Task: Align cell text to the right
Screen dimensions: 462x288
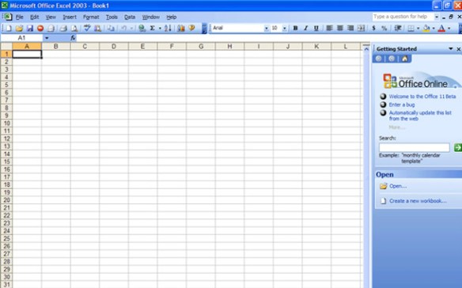Action: coord(350,28)
